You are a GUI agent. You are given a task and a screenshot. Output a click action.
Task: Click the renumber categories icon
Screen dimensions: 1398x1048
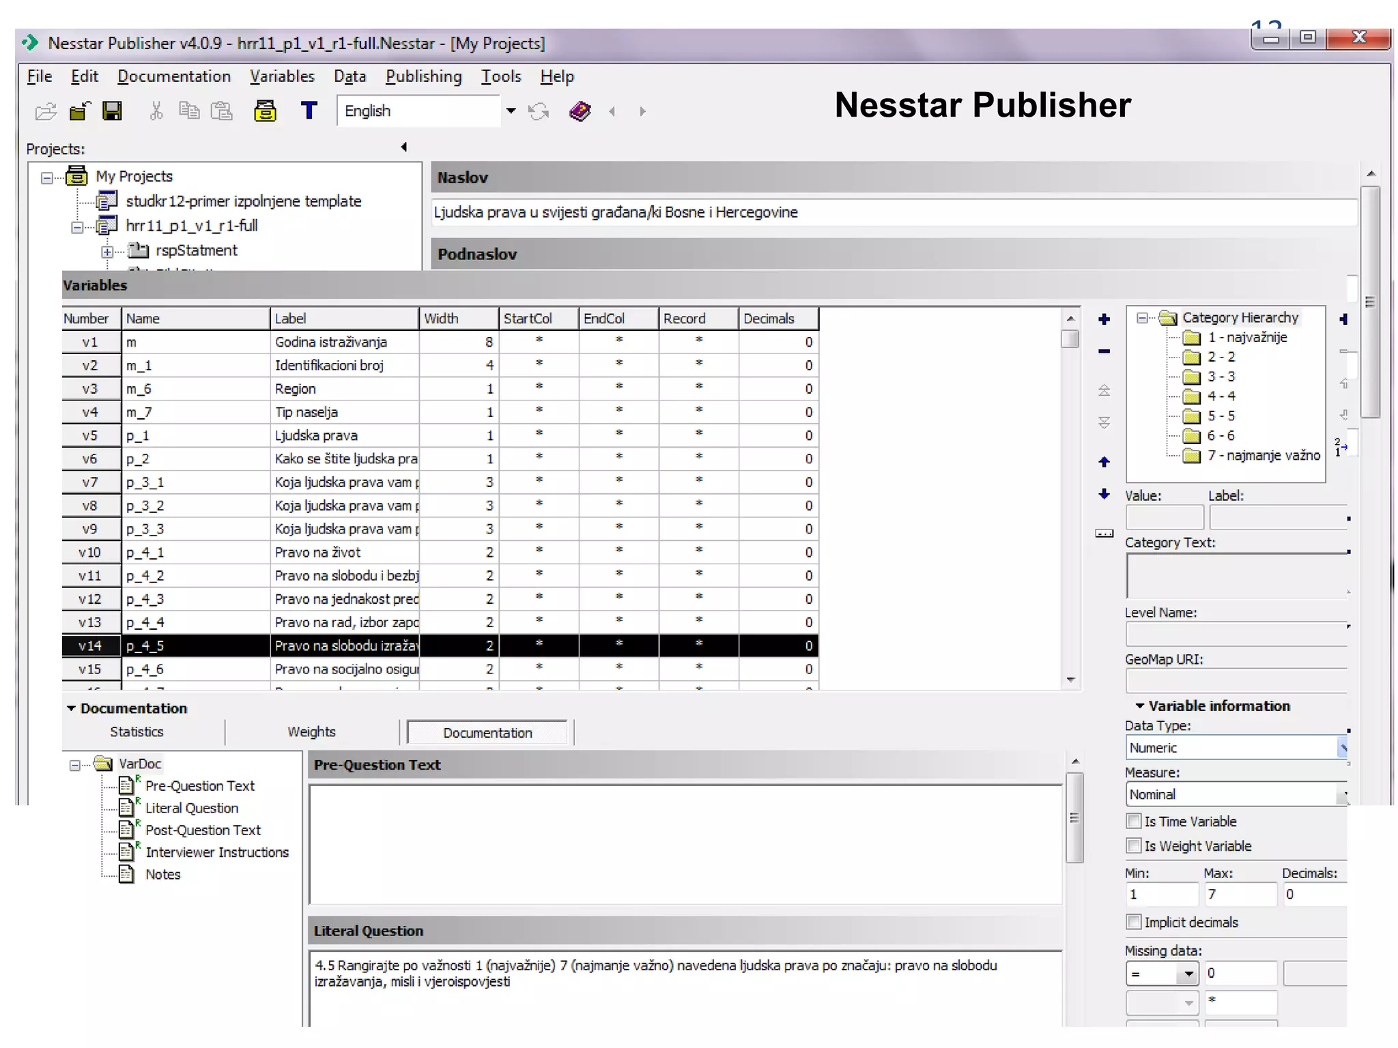(1341, 448)
